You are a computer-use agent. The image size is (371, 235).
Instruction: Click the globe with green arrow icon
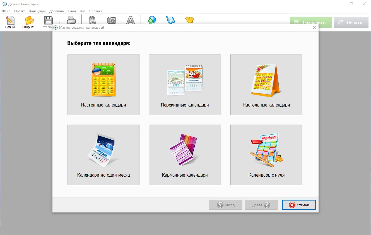click(x=151, y=20)
